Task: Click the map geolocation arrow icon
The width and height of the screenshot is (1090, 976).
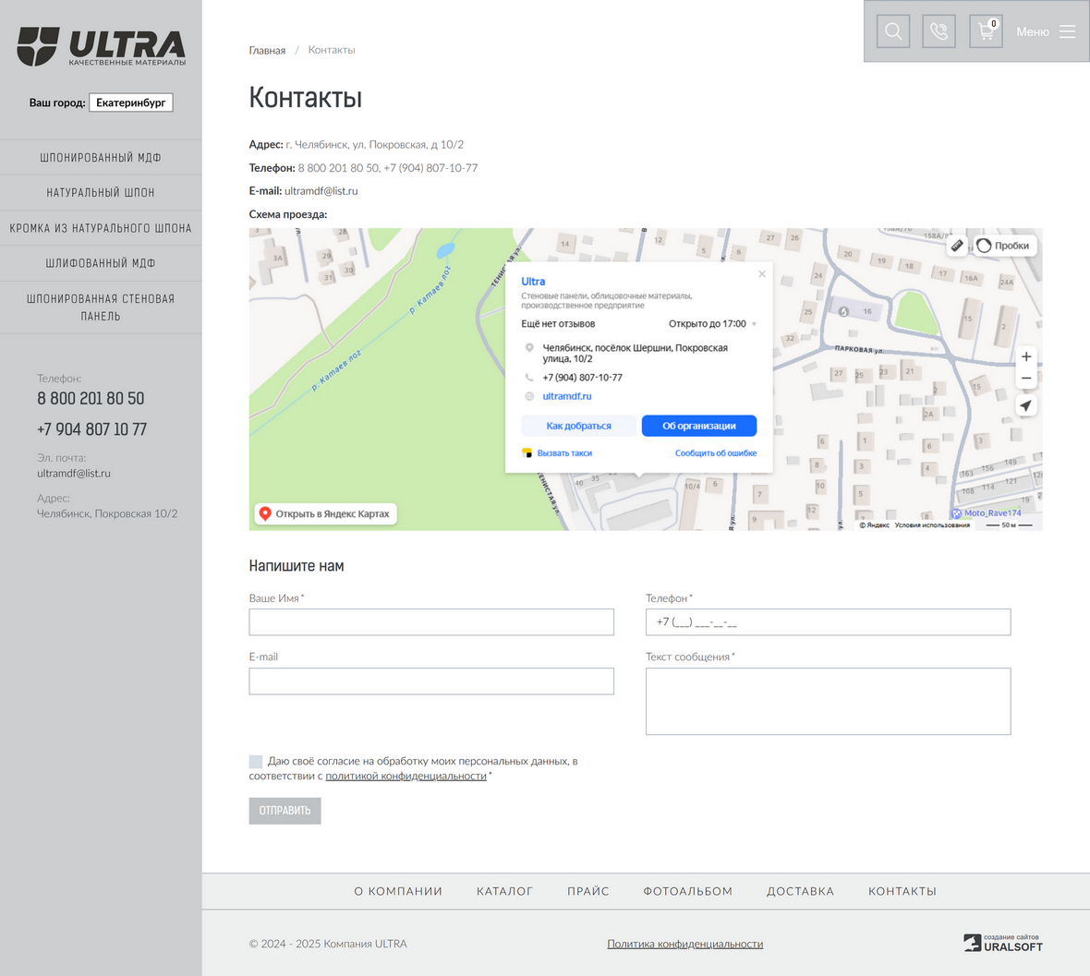Action: point(1025,405)
